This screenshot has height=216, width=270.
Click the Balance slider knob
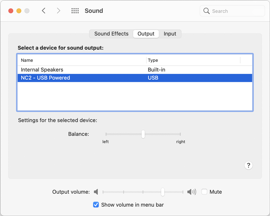(x=143, y=134)
